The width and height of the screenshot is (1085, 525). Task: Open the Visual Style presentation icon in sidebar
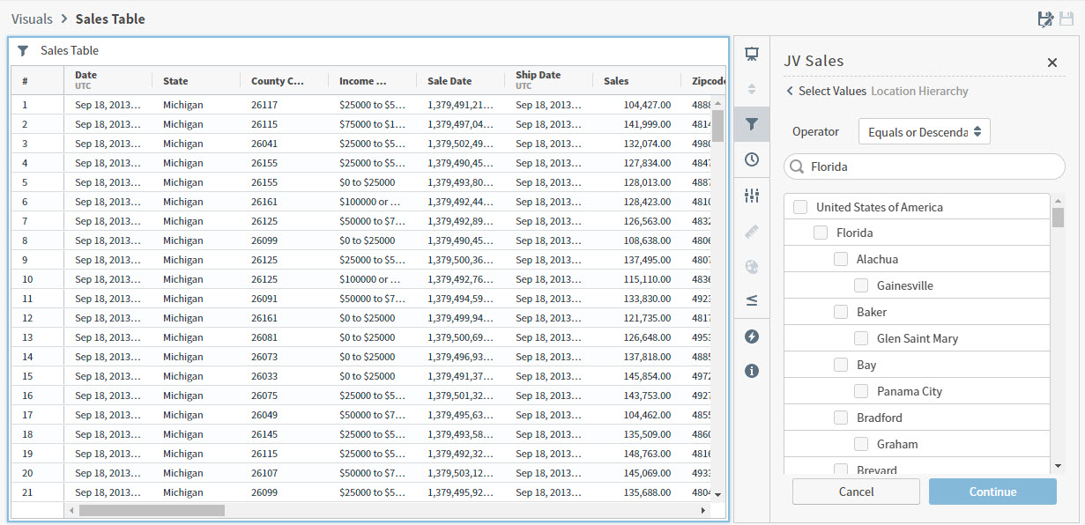pyautogui.click(x=752, y=55)
